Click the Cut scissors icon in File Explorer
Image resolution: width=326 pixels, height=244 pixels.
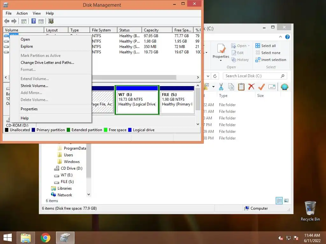click(x=221, y=87)
